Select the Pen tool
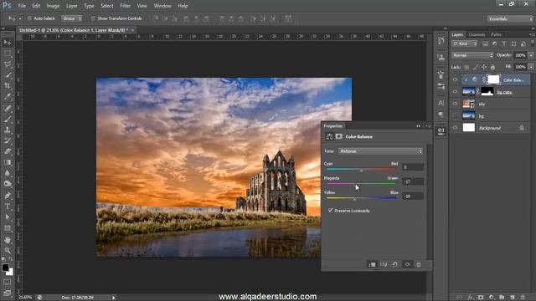This screenshot has width=536, height=301. 8,196
